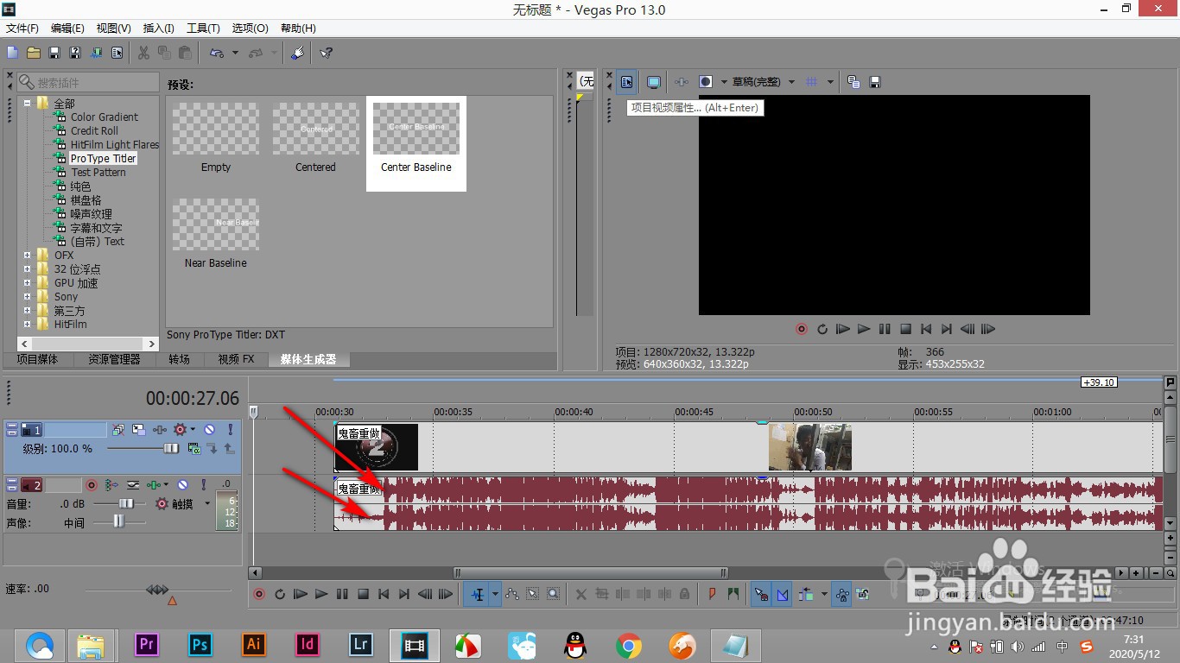Switch to the 项目媒体 tab

tap(37, 359)
